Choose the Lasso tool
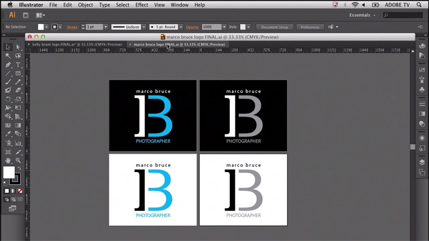Image resolution: width=429 pixels, height=241 pixels. [x=18, y=56]
